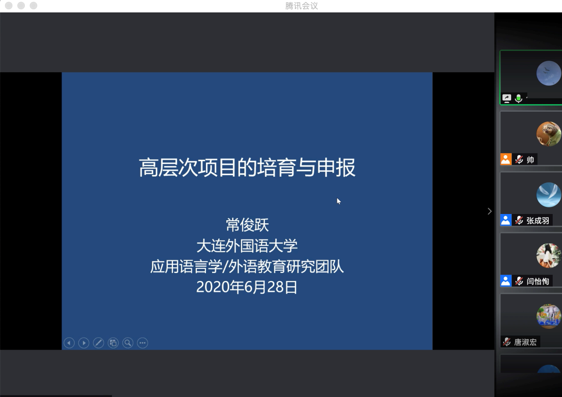Click the blue user icon beside 闫怡恂
Screen dimensions: 562x397
[506, 281]
